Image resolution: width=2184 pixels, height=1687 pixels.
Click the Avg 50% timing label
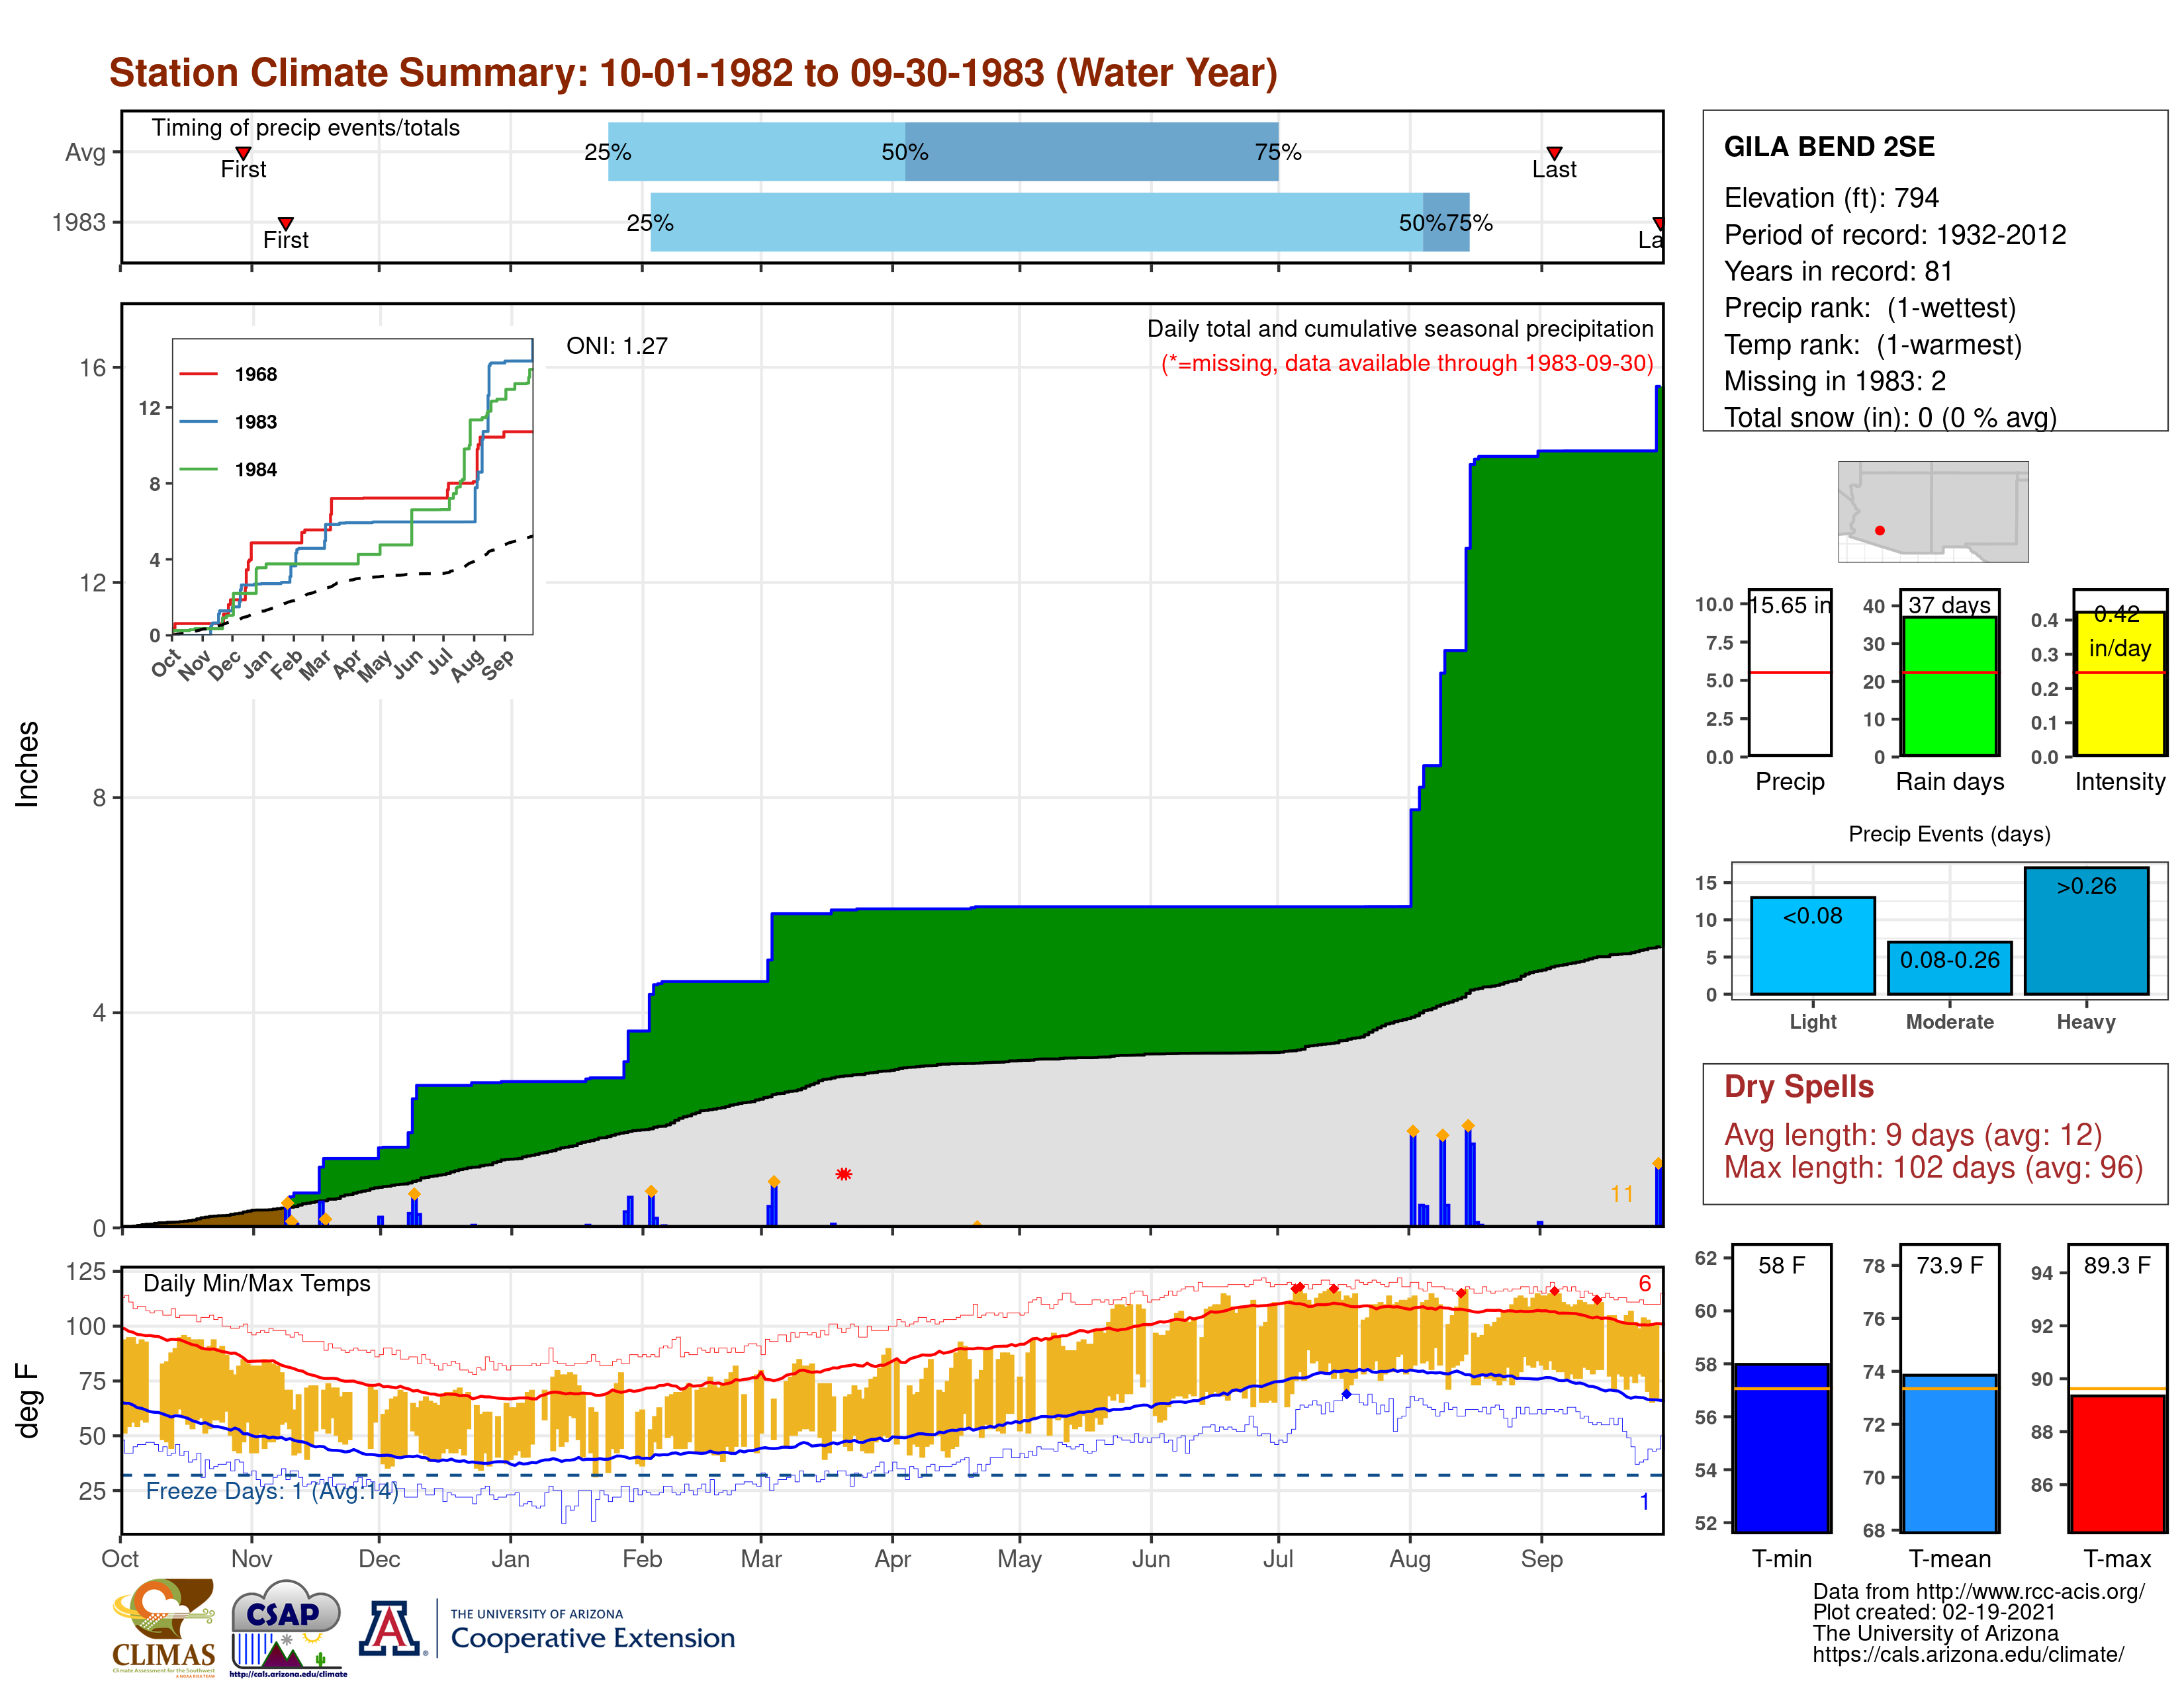point(905,152)
